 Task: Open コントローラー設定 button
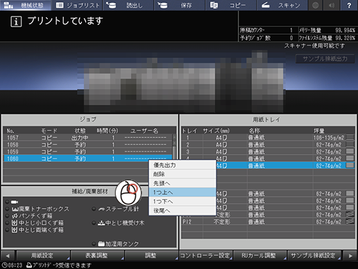(206, 255)
